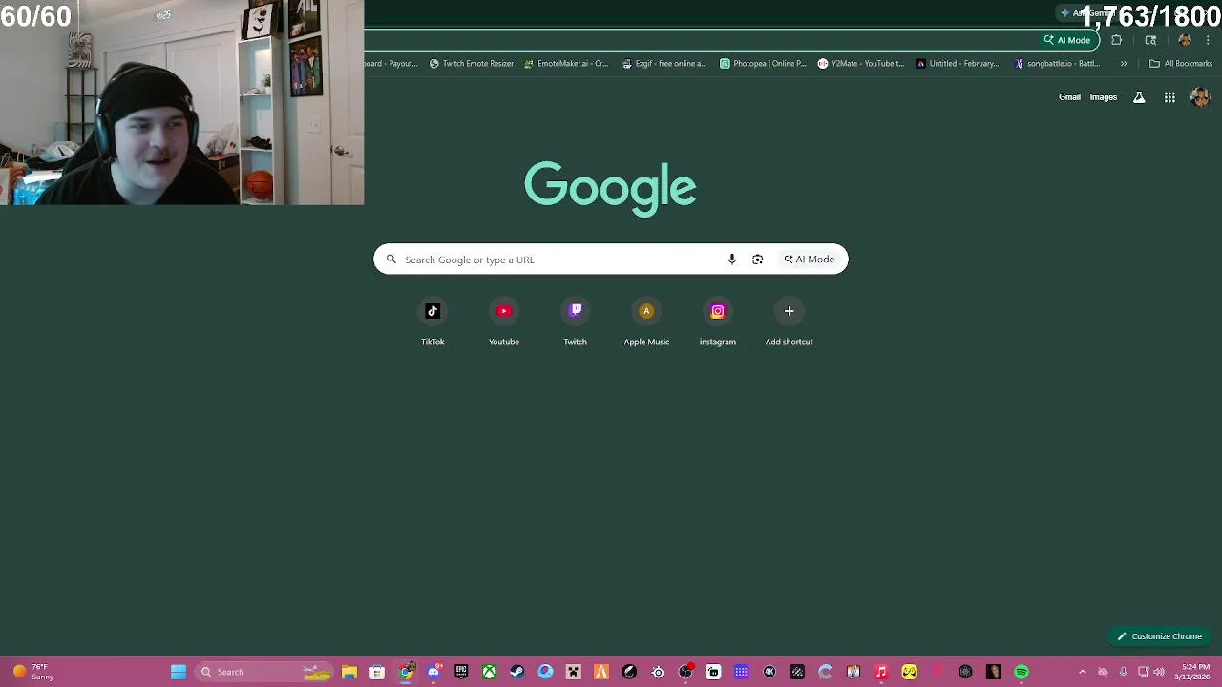Click taskbar Search box
The width and height of the screenshot is (1222, 687).
(263, 672)
